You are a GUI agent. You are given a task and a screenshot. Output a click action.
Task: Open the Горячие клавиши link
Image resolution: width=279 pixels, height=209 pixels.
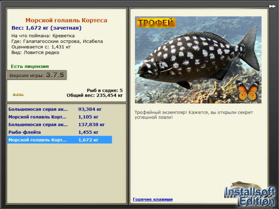153,199
